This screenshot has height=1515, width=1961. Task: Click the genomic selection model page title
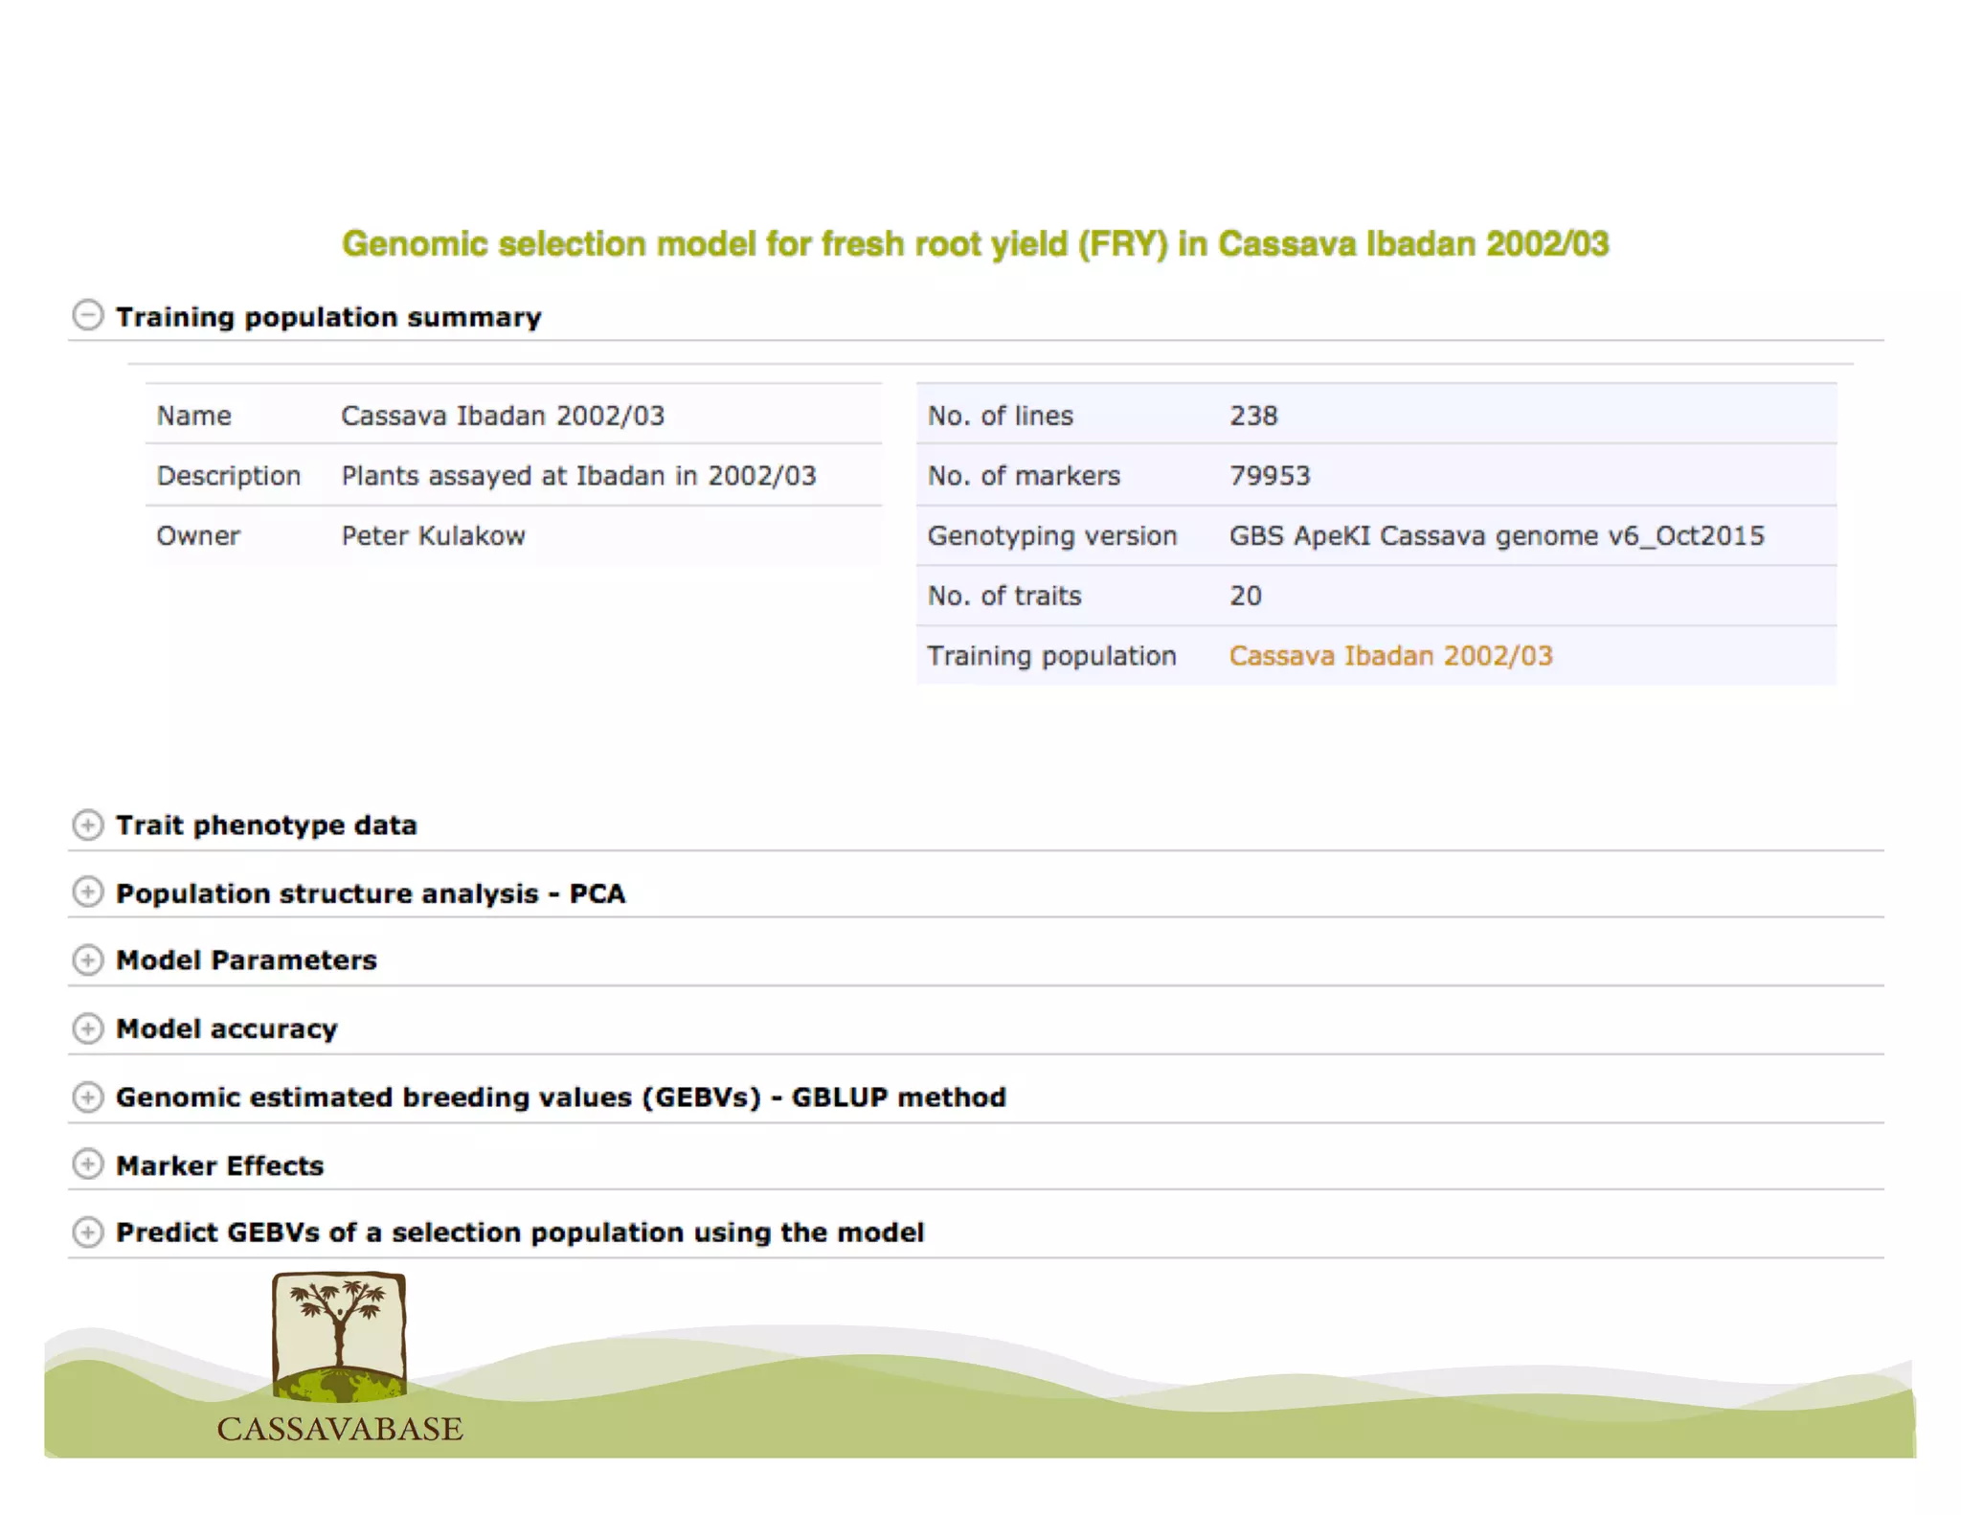975,244
